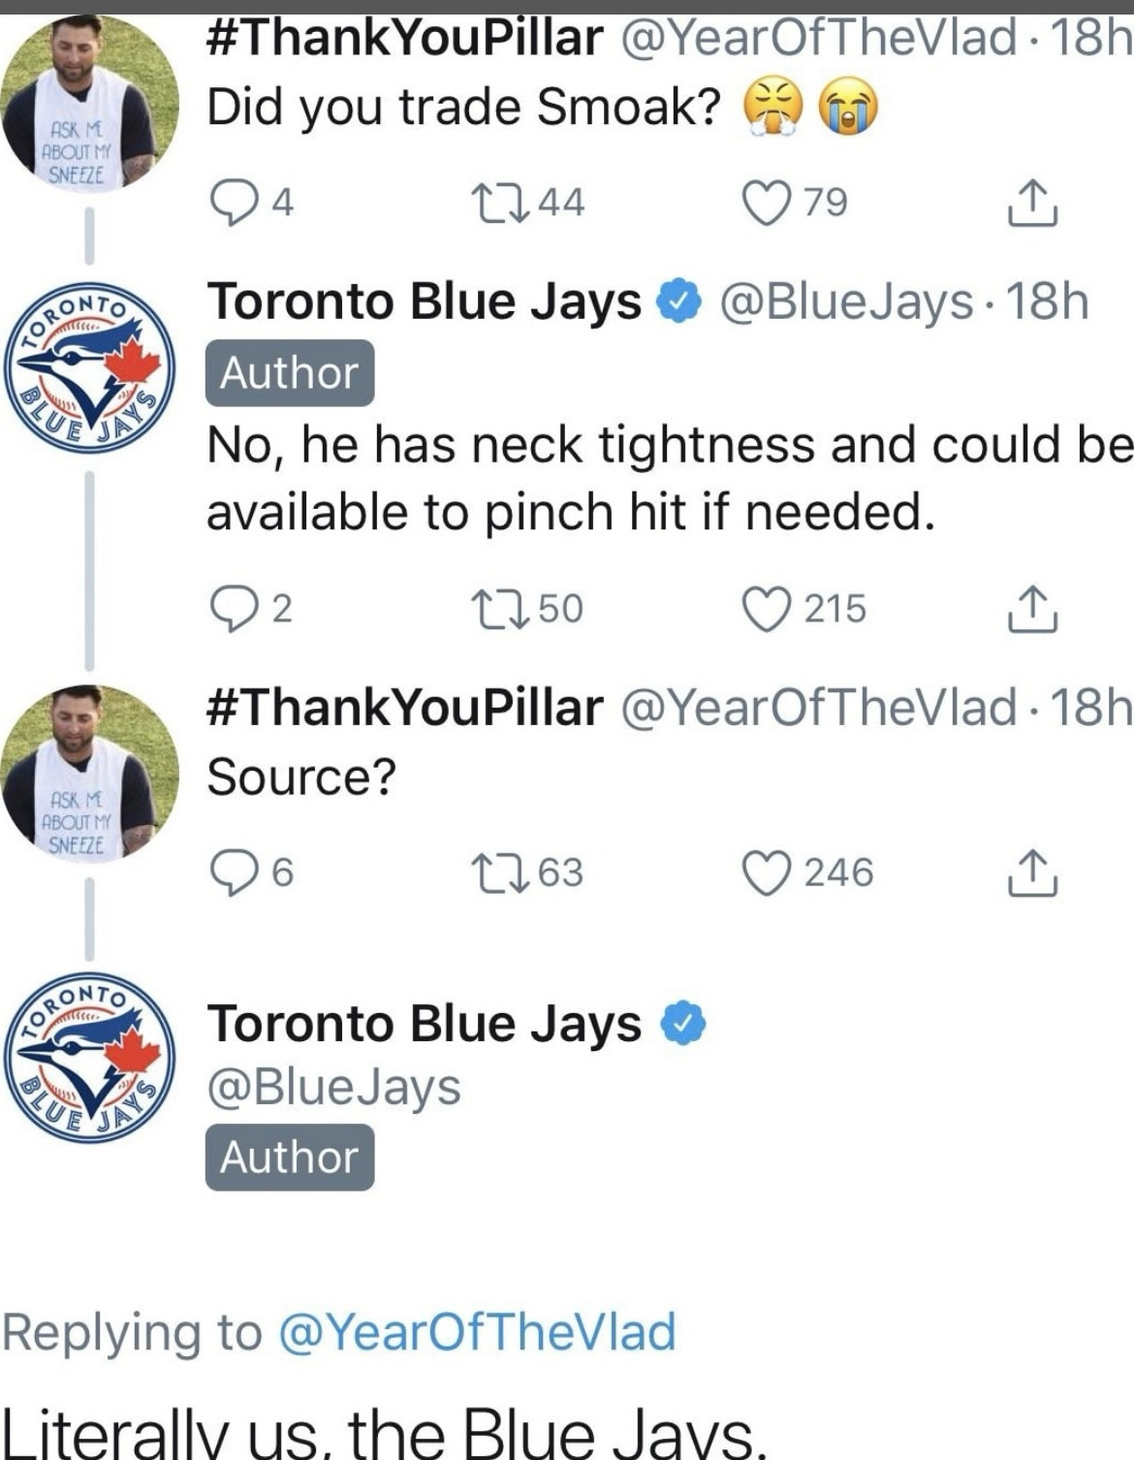The width and height of the screenshot is (1134, 1460).
Task: Retweet the neck tightness tweet
Action: coord(499,609)
